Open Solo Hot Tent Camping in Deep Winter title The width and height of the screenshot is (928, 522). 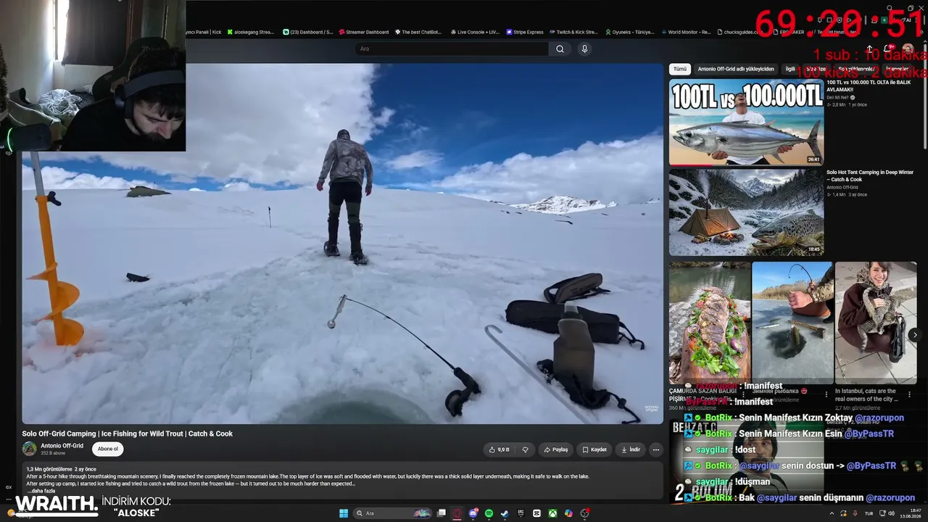point(870,175)
